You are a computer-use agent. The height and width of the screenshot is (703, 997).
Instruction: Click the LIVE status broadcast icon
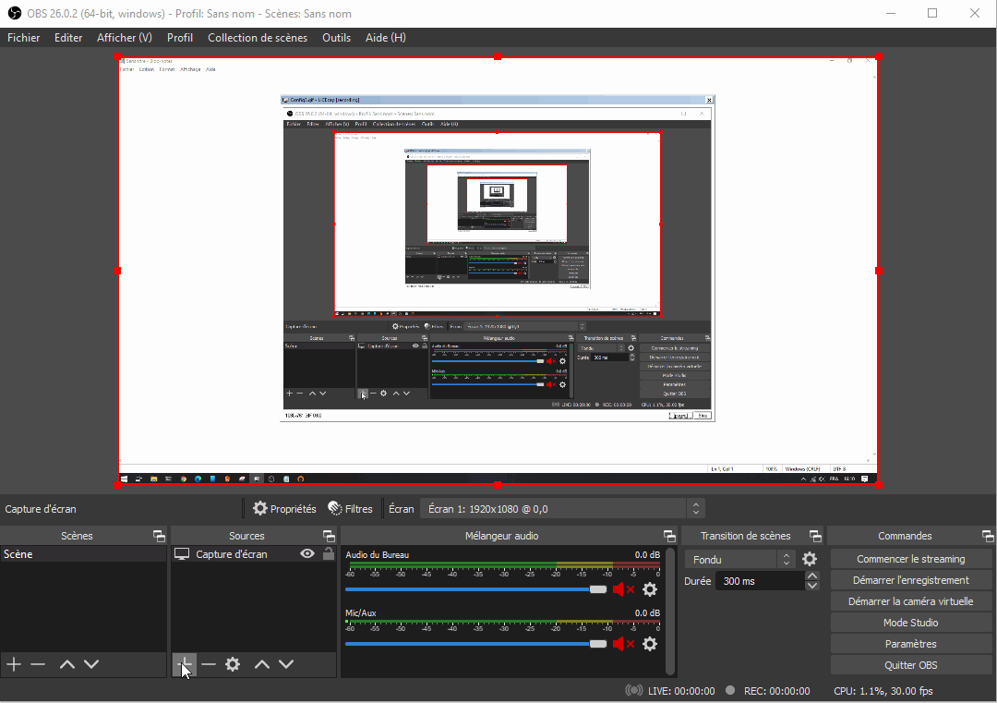tap(633, 690)
